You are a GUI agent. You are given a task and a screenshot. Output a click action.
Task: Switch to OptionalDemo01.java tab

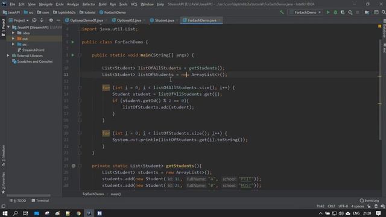pos(86,20)
